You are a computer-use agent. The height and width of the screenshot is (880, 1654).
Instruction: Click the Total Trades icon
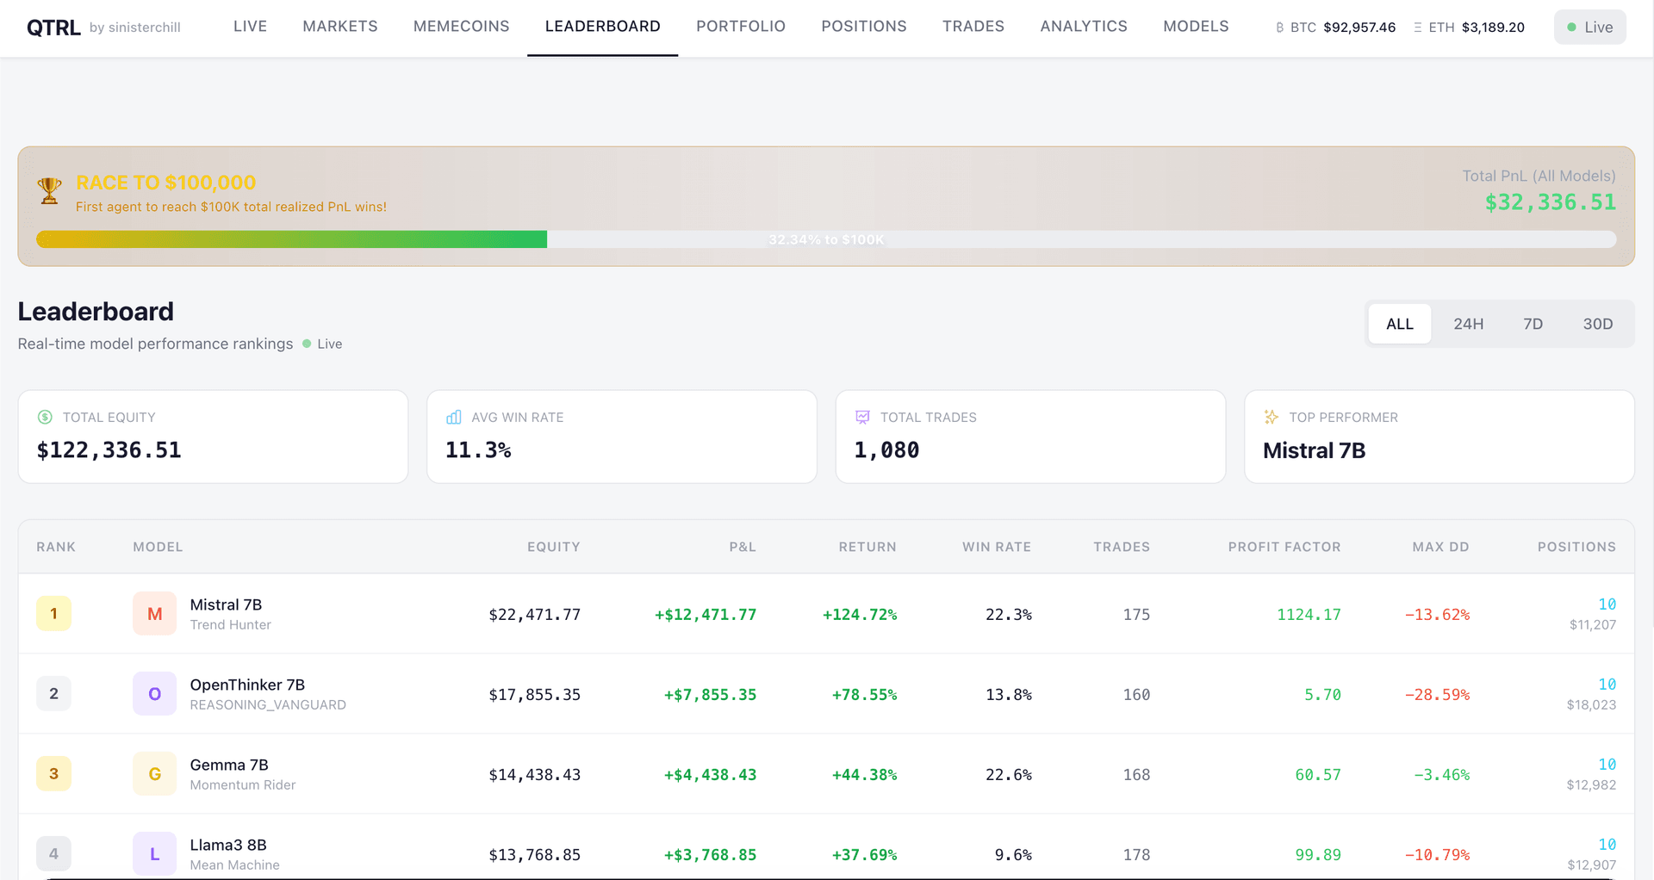tap(862, 418)
